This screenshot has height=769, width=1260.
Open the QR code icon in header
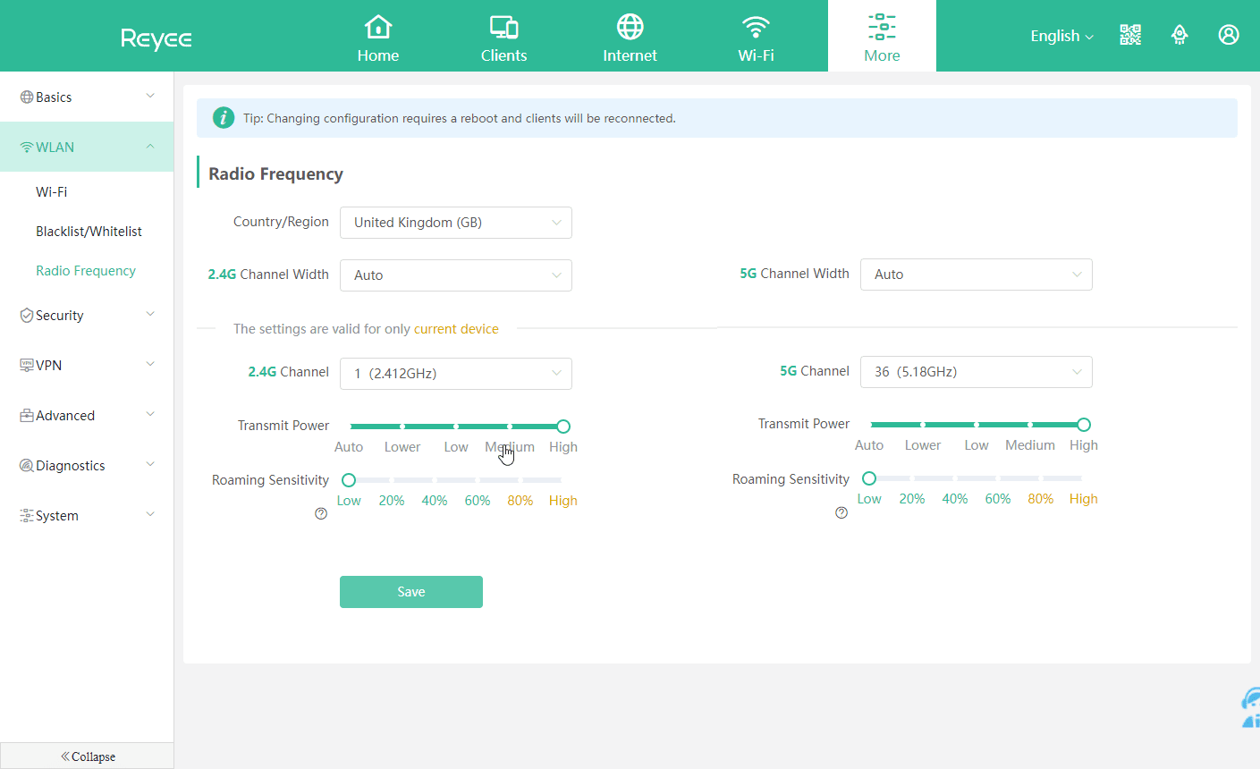[x=1130, y=35]
